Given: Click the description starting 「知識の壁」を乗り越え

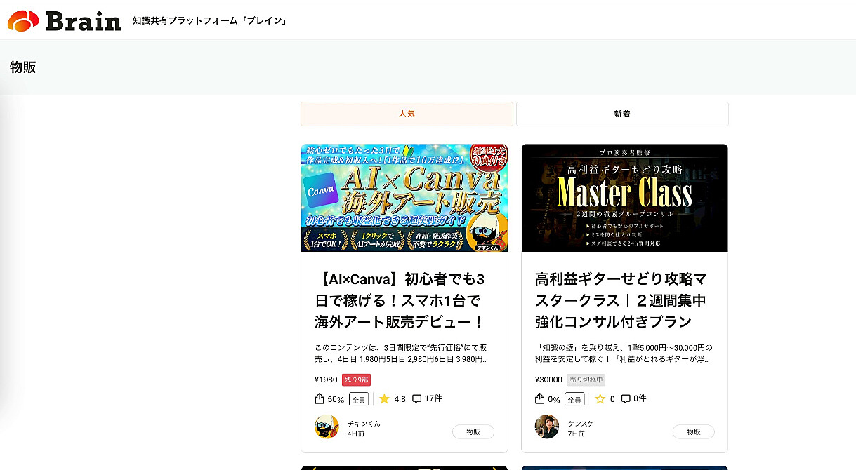Looking at the screenshot, I should [x=624, y=354].
